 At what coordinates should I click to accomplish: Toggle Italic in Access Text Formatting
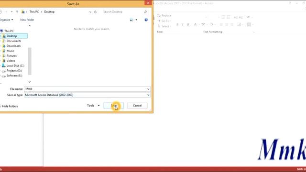pos(183,24)
